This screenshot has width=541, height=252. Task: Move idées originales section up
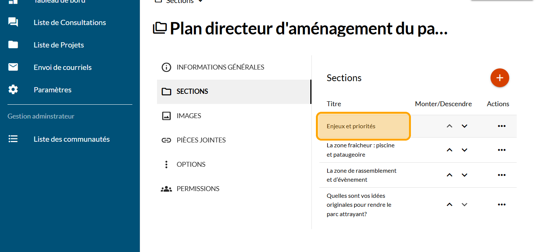click(450, 205)
